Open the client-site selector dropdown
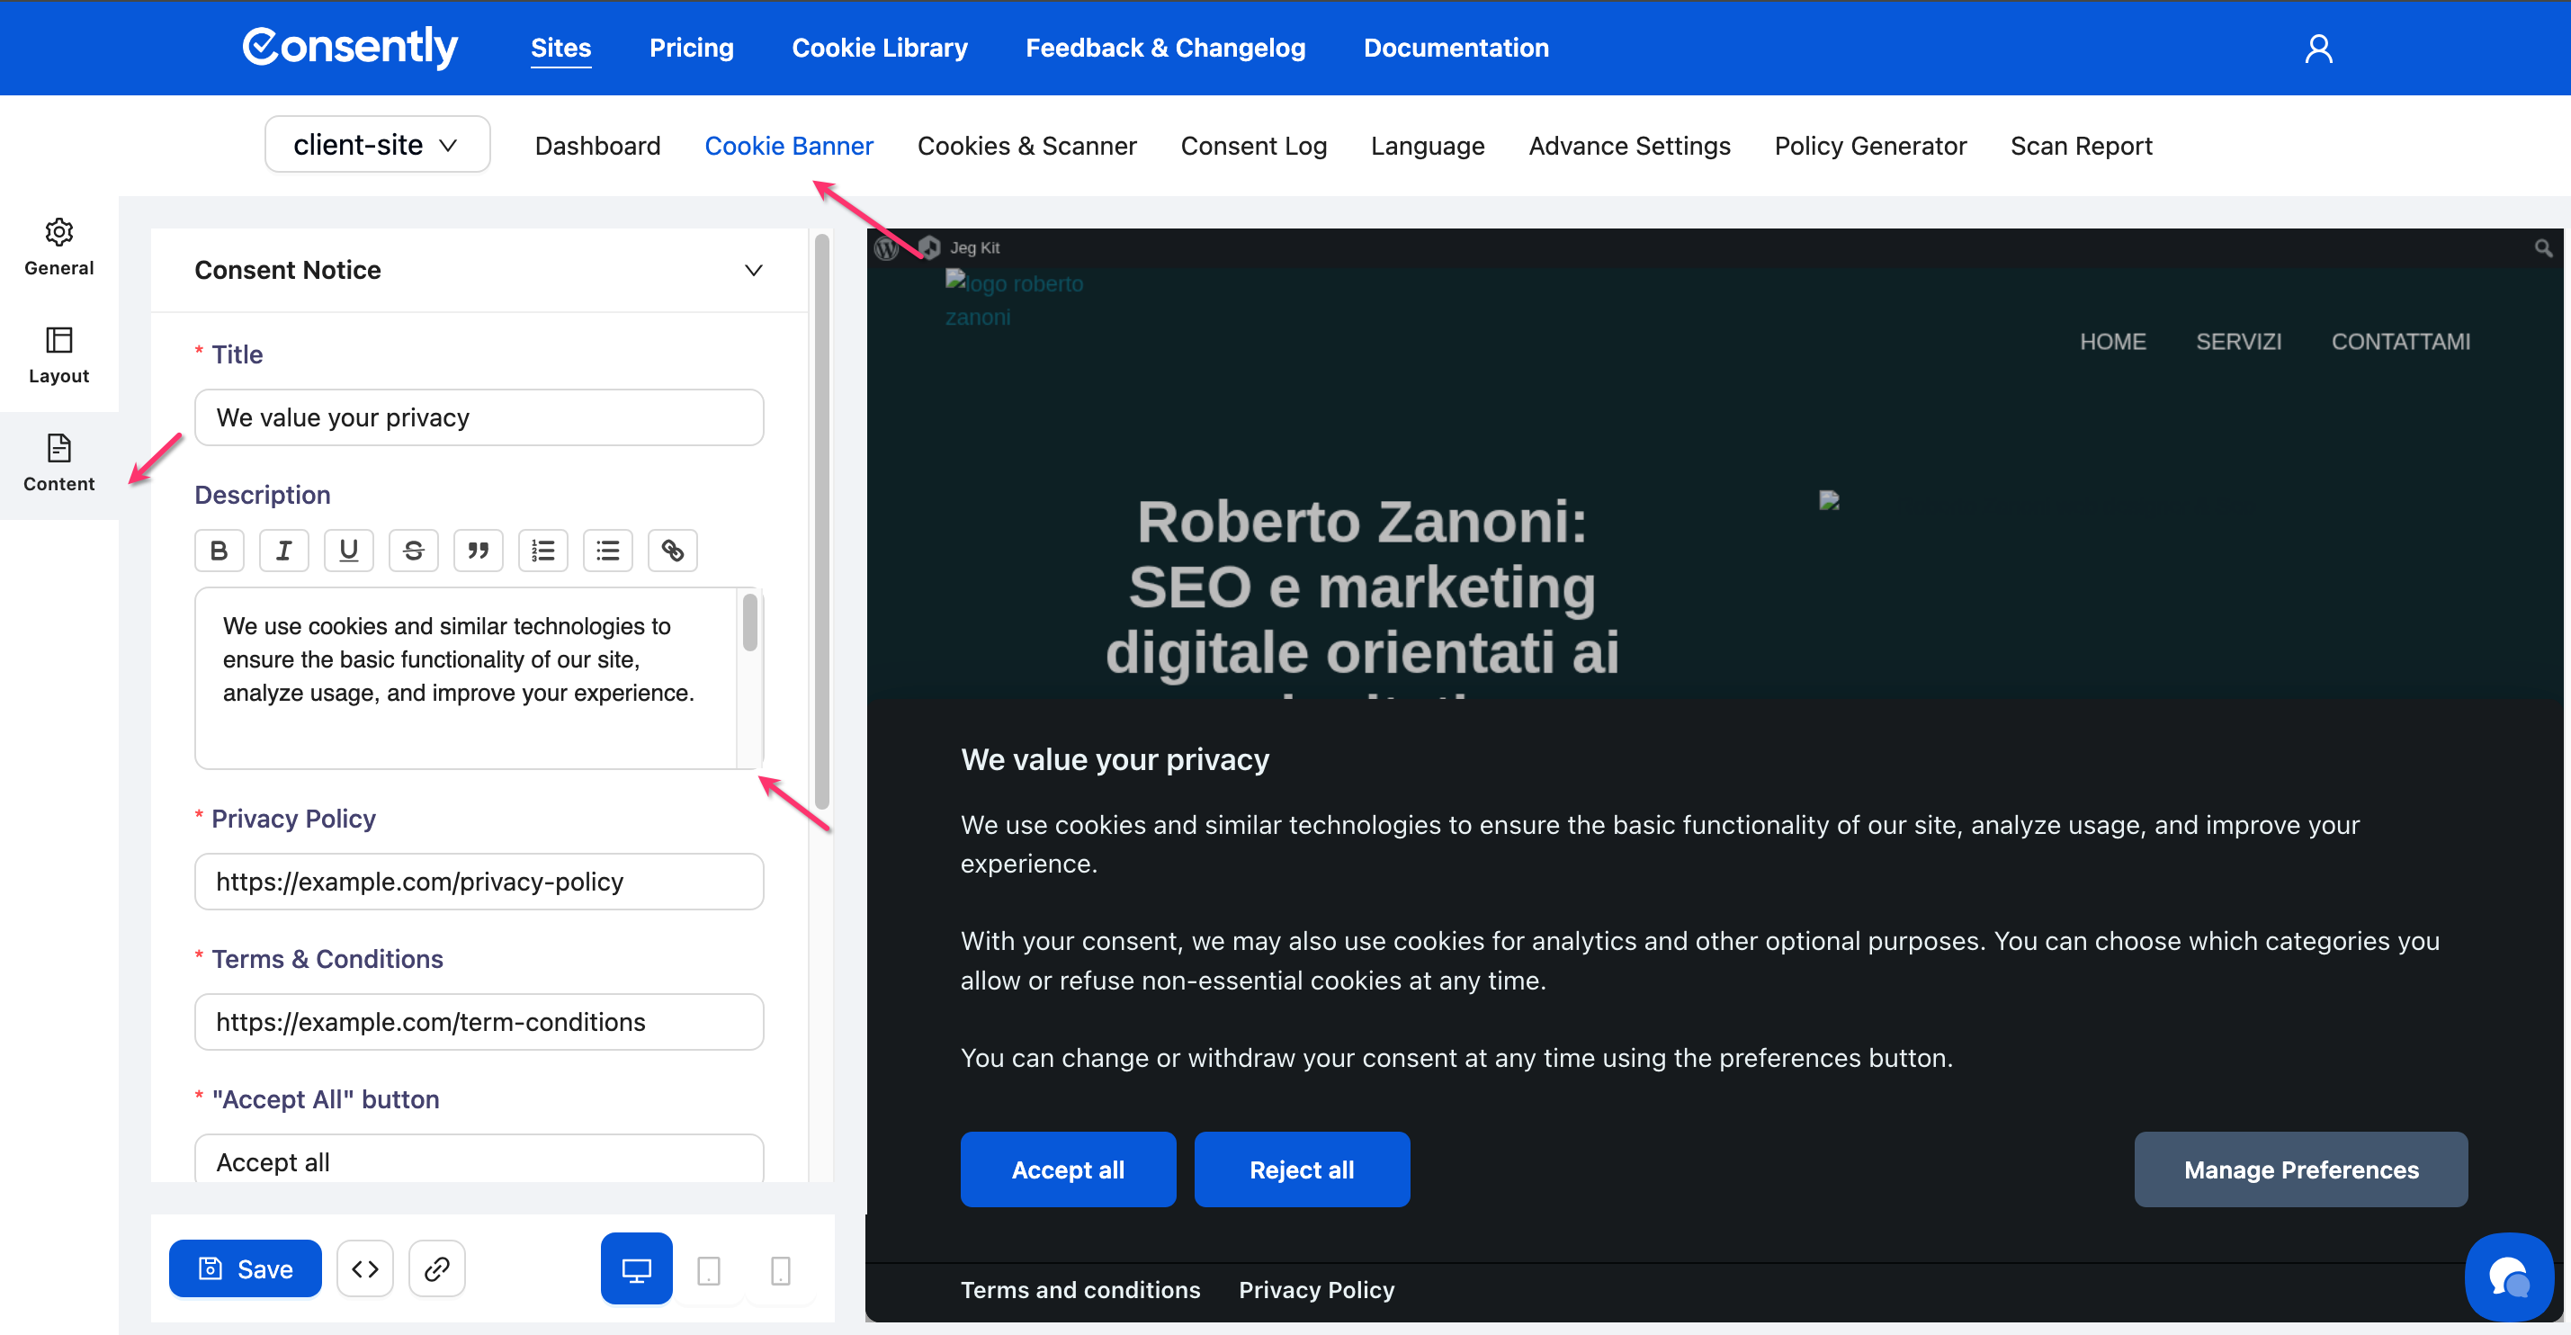This screenshot has width=2571, height=1335. click(376, 145)
